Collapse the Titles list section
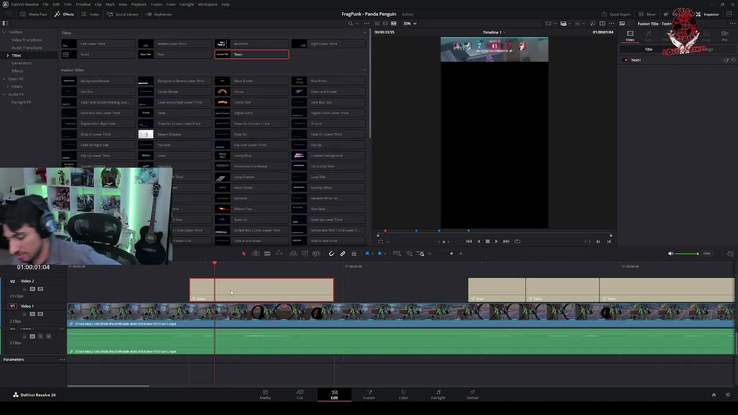 [x=364, y=33]
